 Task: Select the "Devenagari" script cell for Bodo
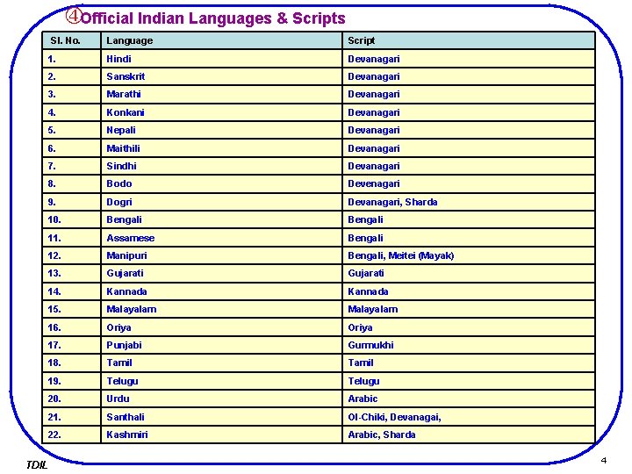(x=469, y=183)
